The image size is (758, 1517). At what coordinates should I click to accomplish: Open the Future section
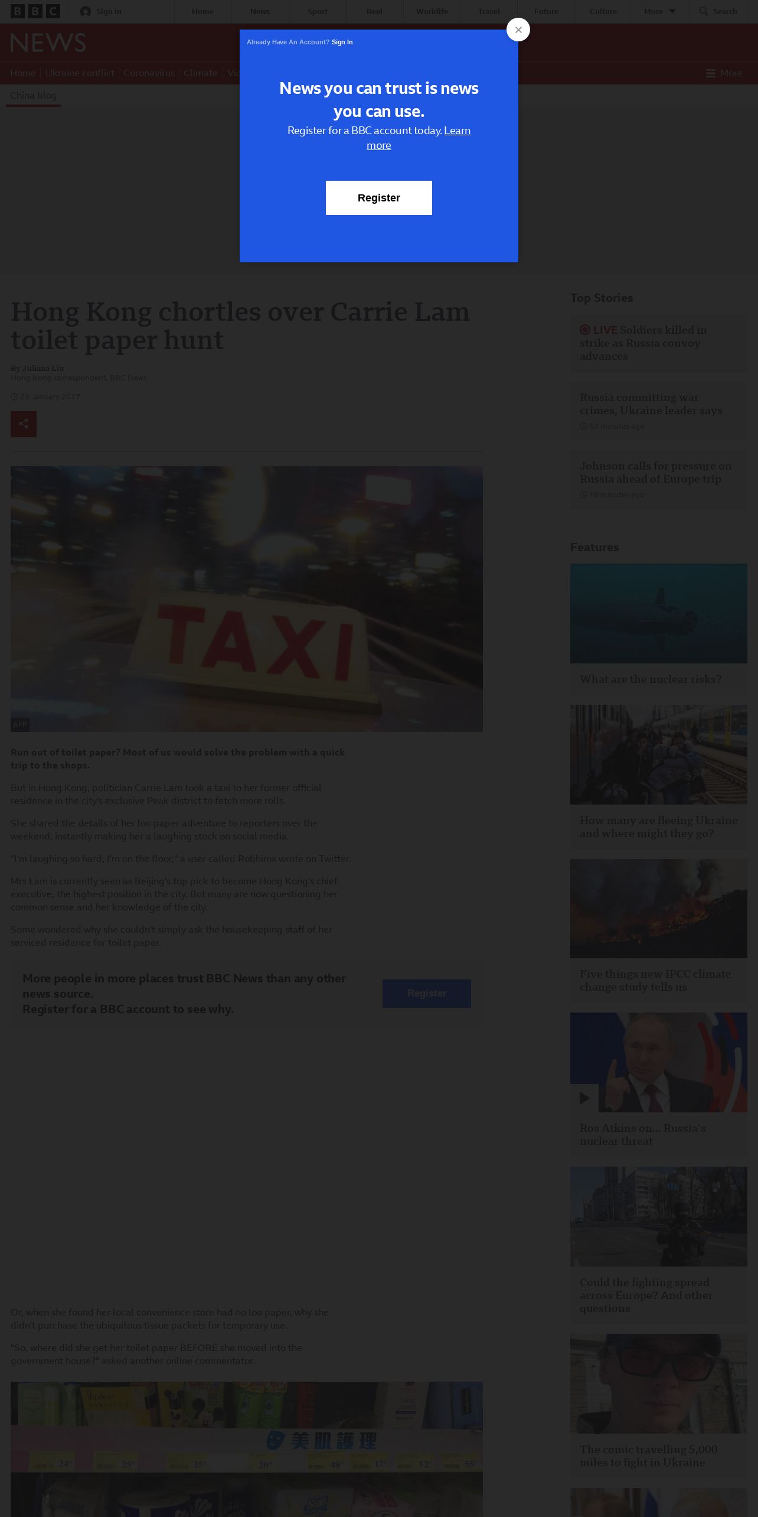click(546, 11)
